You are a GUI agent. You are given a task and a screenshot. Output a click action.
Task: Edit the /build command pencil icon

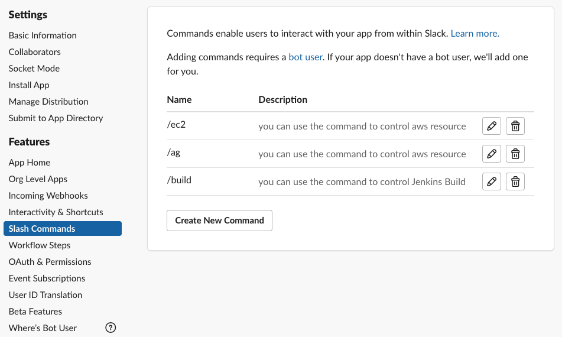coord(491,182)
